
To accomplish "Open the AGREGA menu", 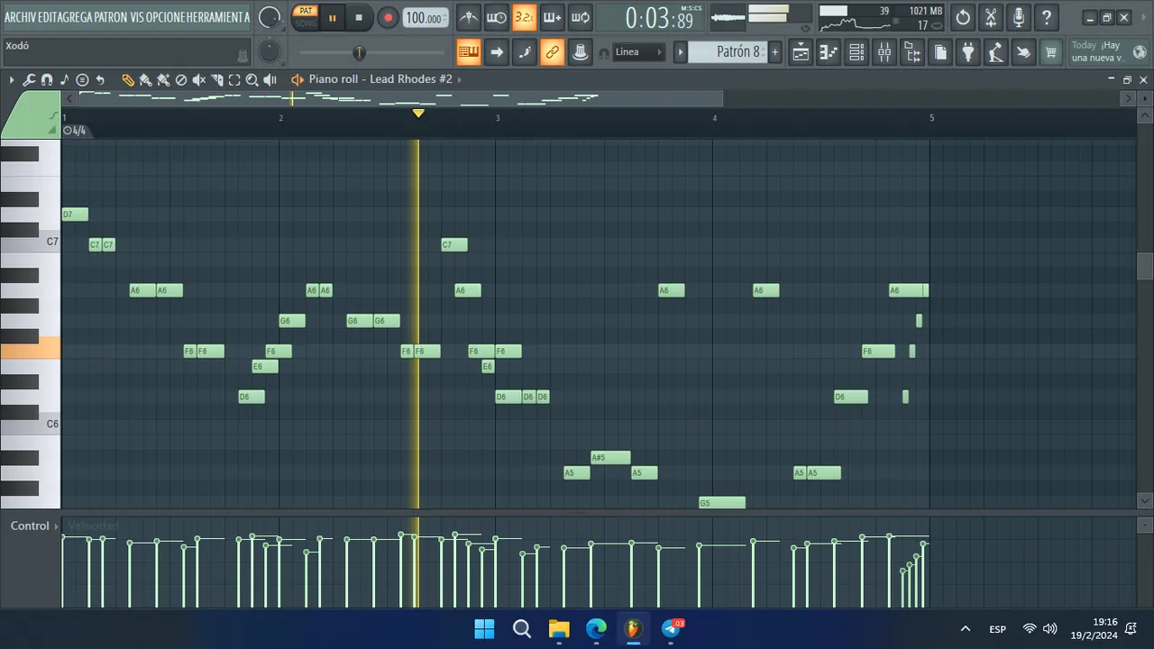I will tap(77, 17).
